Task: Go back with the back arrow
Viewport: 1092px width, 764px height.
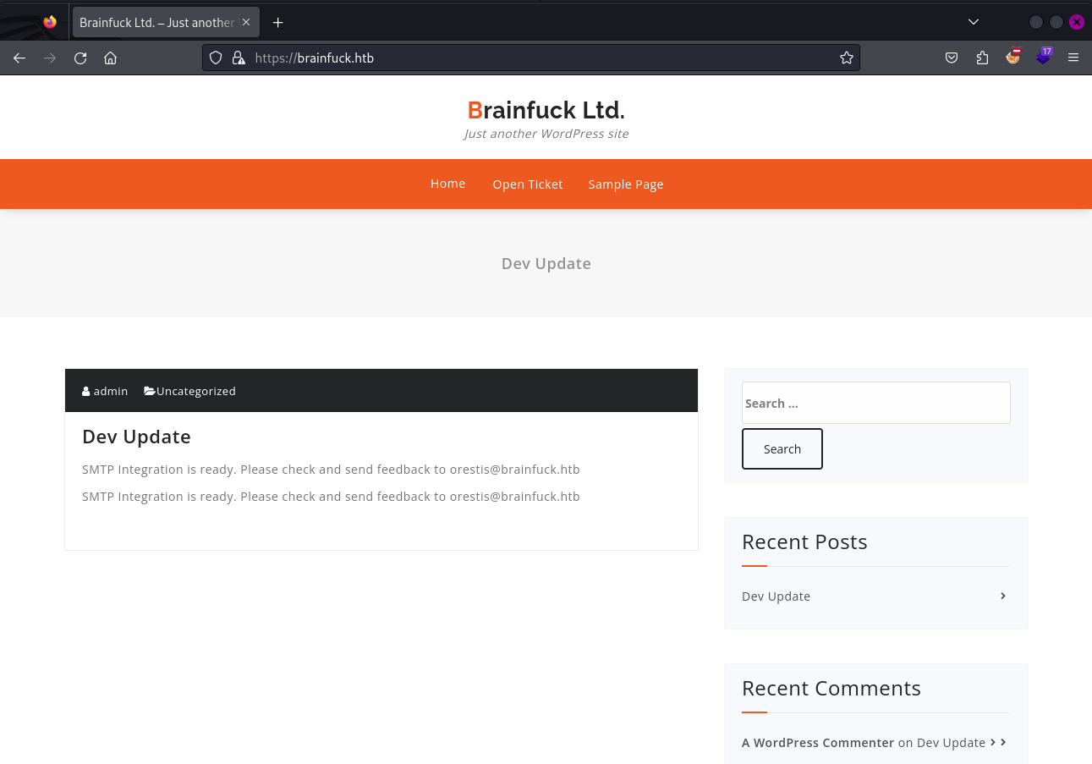Action: (x=19, y=58)
